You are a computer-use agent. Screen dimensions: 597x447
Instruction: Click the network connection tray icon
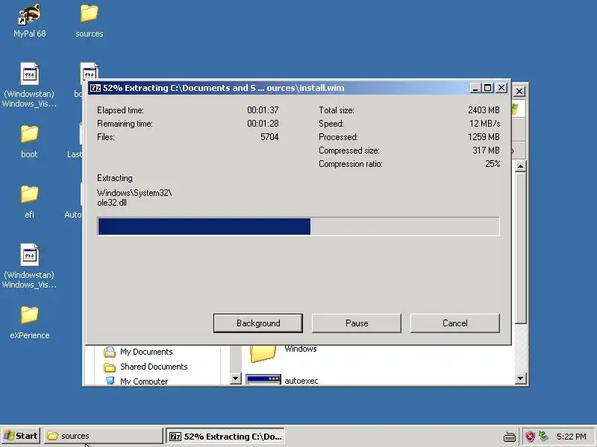click(x=544, y=437)
